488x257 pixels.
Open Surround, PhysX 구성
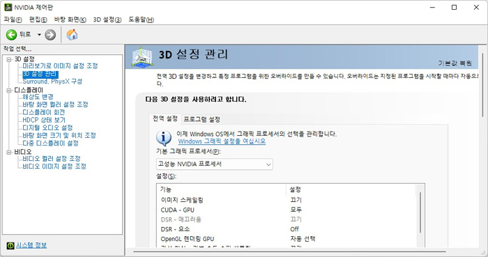pos(52,81)
